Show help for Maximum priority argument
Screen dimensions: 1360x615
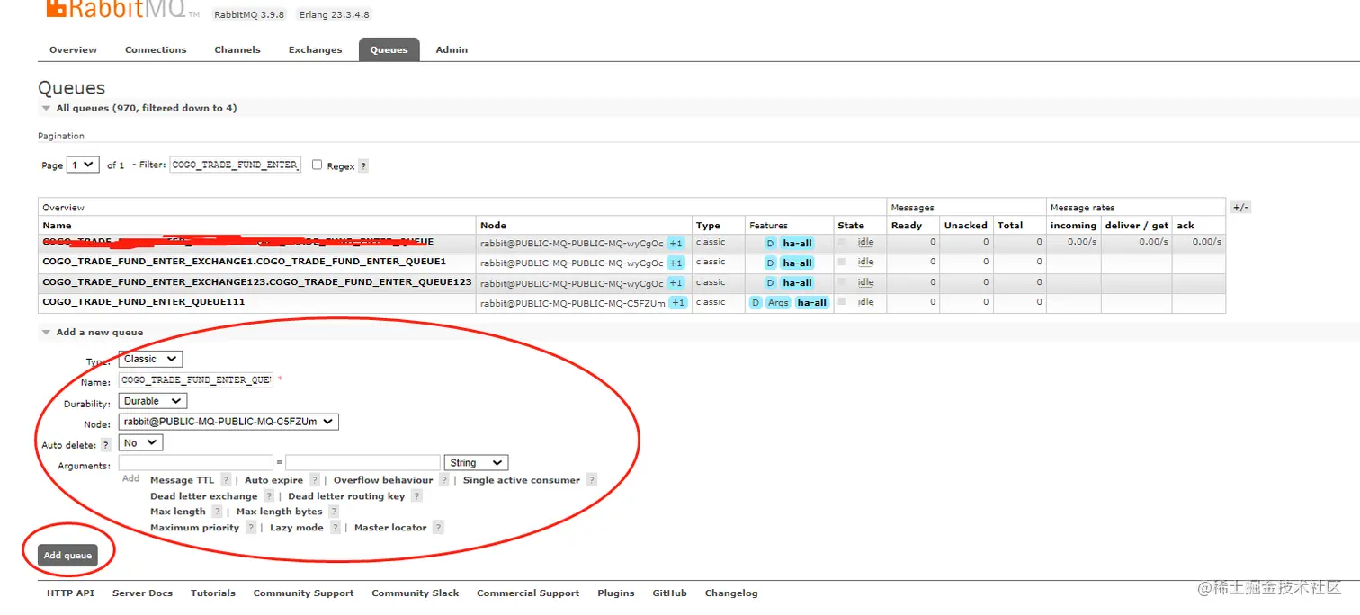[x=251, y=528]
